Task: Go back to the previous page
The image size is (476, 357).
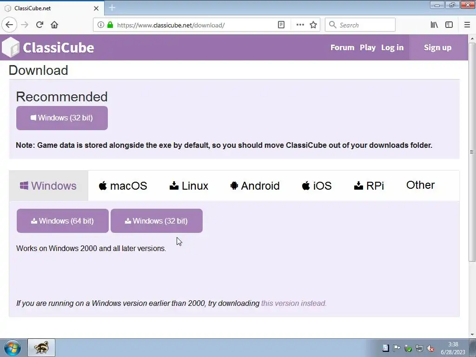Action: (x=9, y=25)
